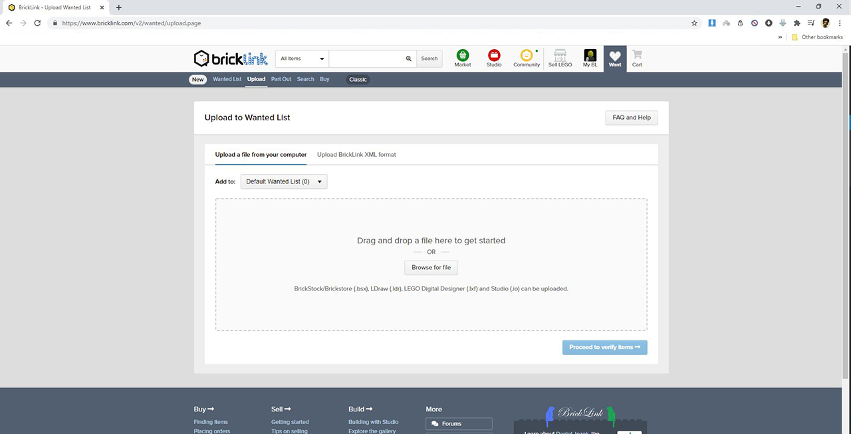Open the Building with Studio link

(374, 422)
